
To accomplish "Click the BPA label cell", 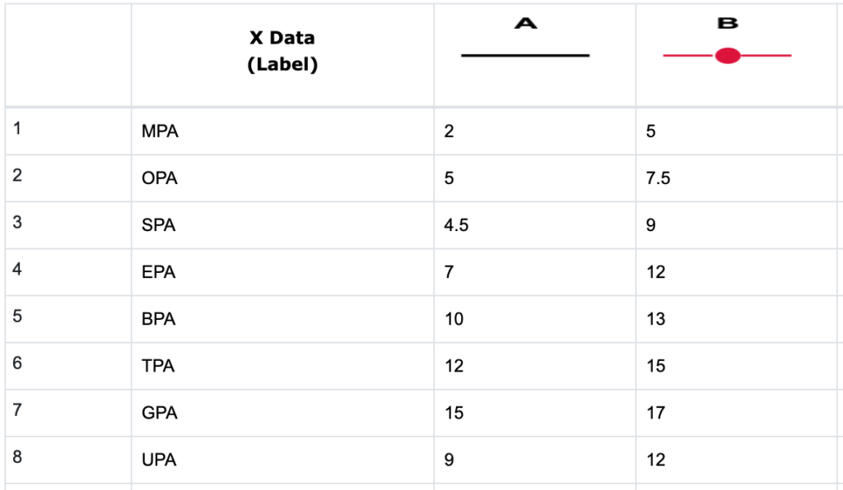I will coord(159,319).
